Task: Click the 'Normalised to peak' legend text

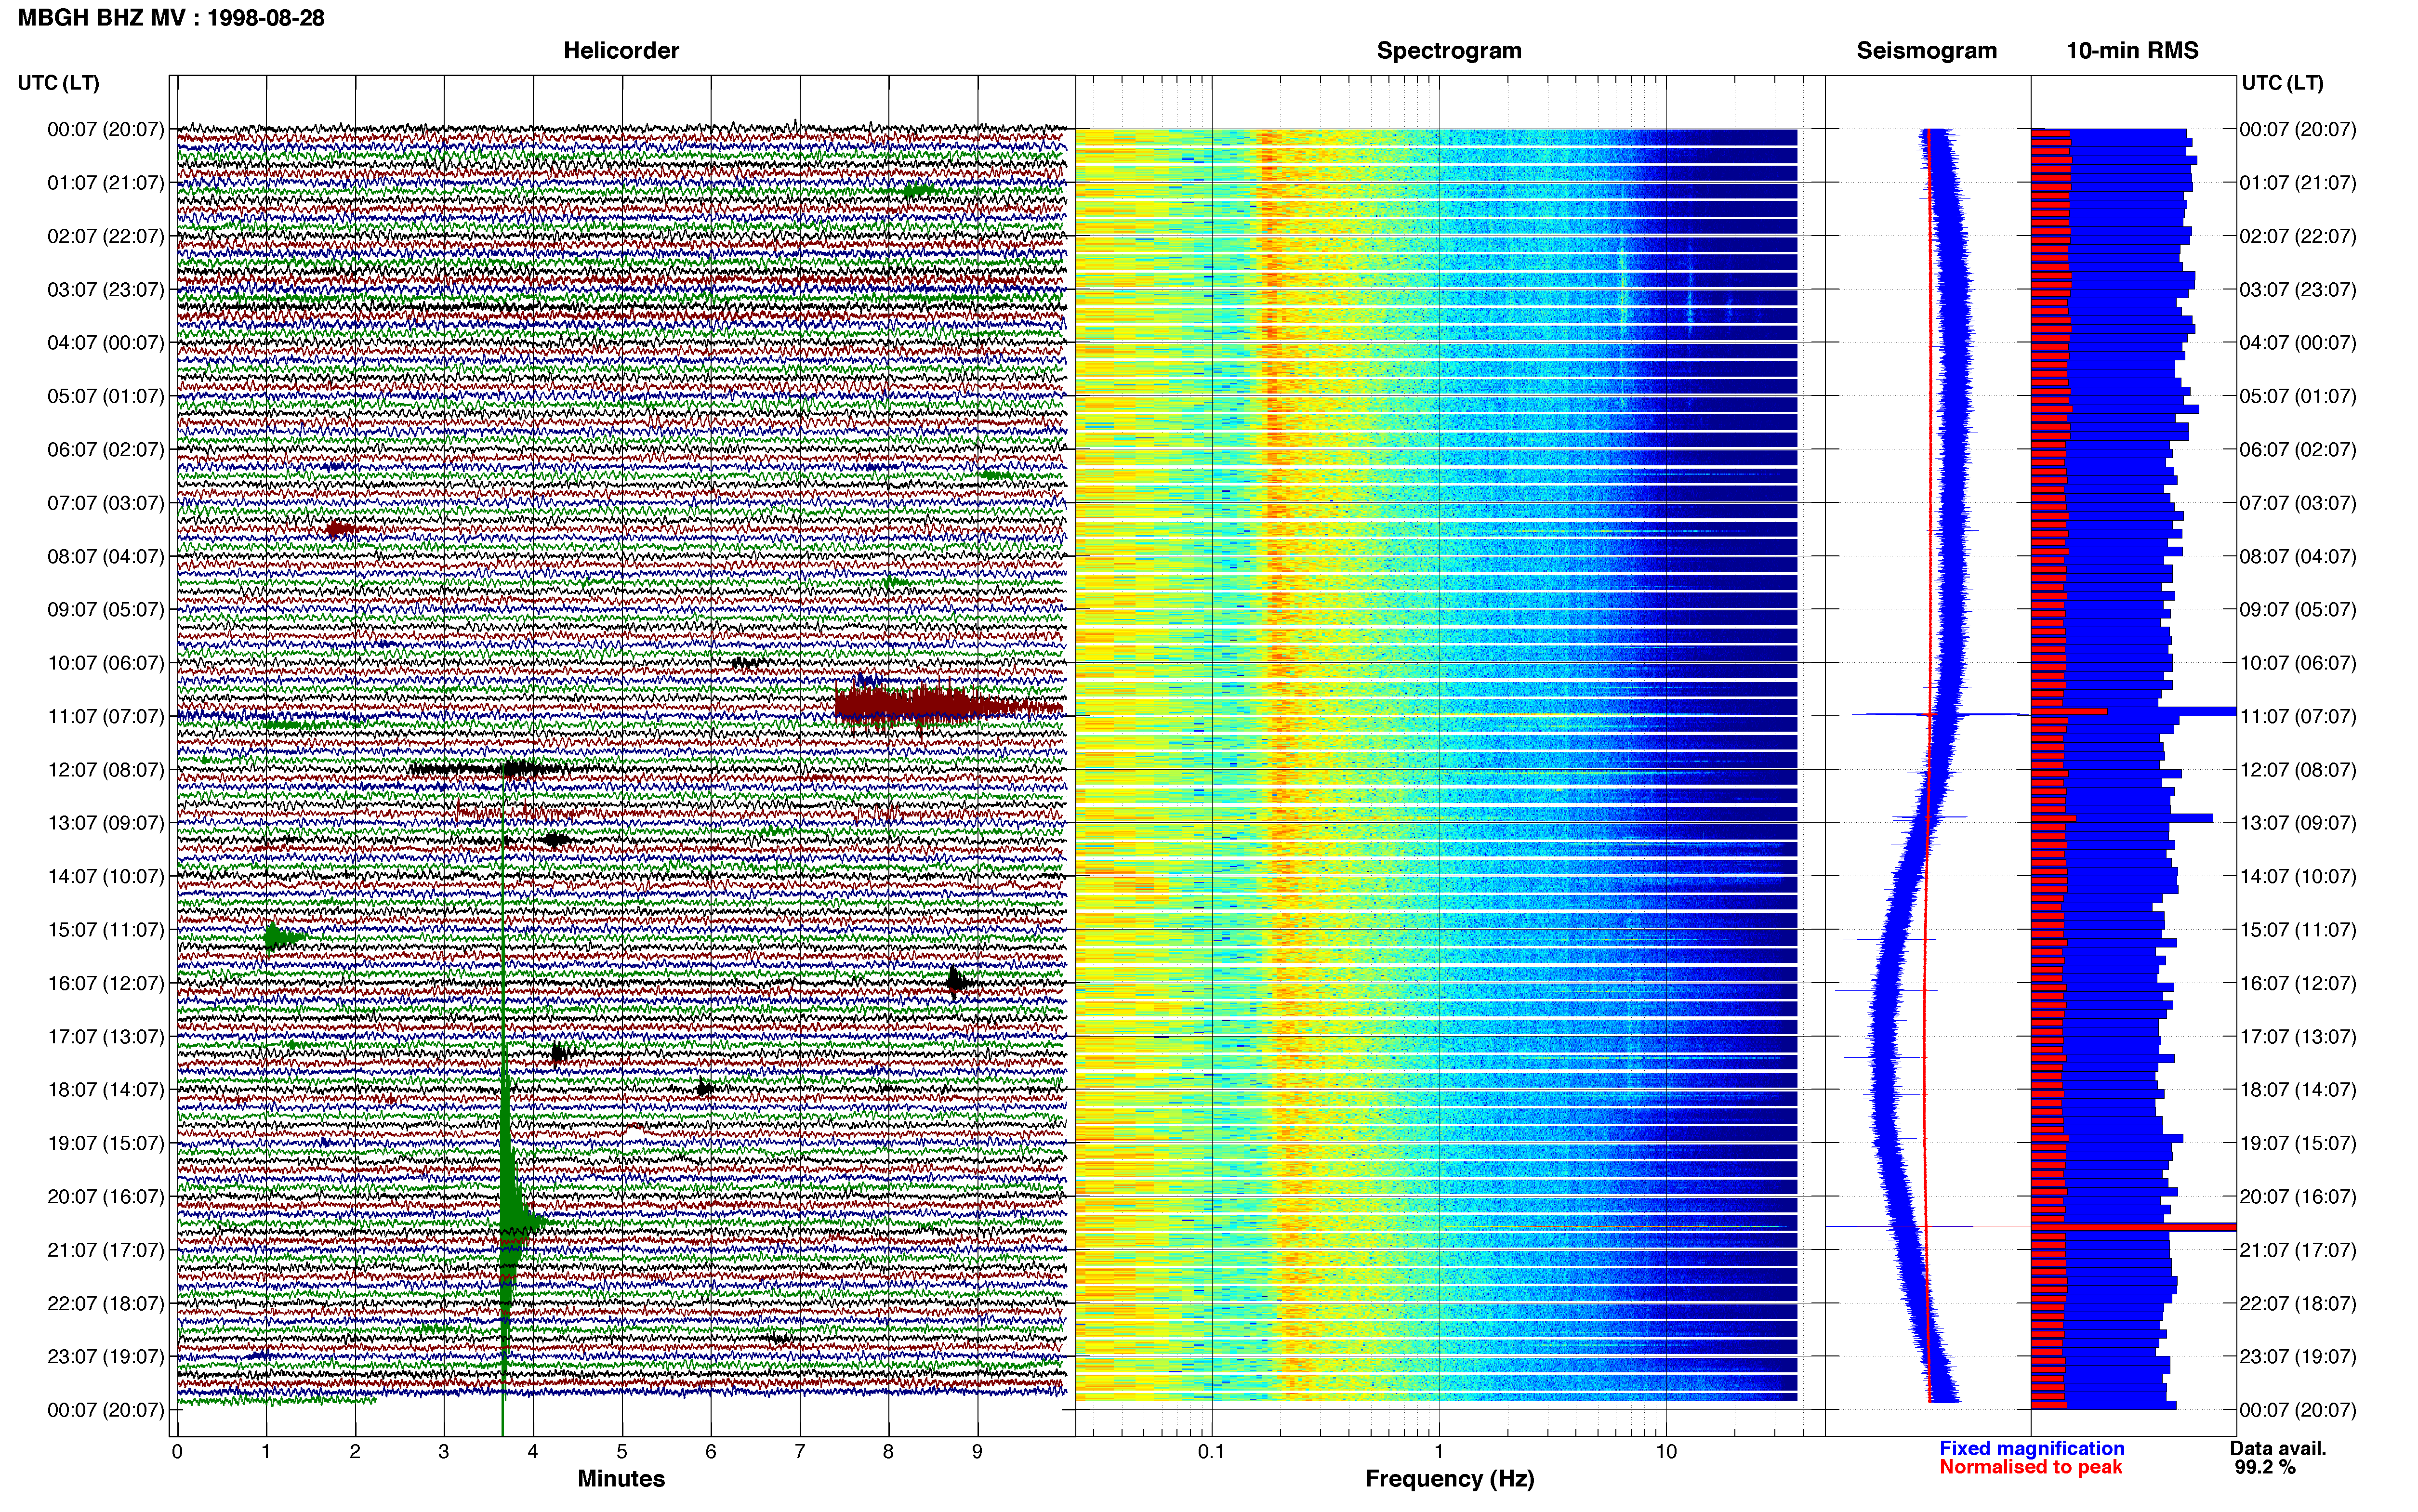Action: point(2030,1467)
